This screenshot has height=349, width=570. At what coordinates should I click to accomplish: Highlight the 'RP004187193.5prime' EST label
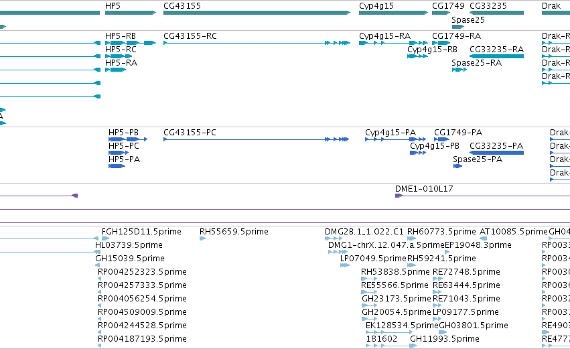click(142, 340)
